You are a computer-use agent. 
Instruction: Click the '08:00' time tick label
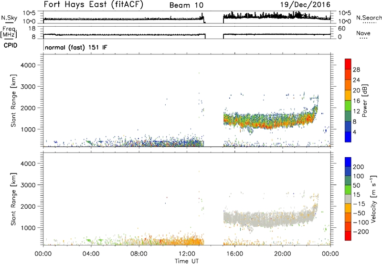139,254
